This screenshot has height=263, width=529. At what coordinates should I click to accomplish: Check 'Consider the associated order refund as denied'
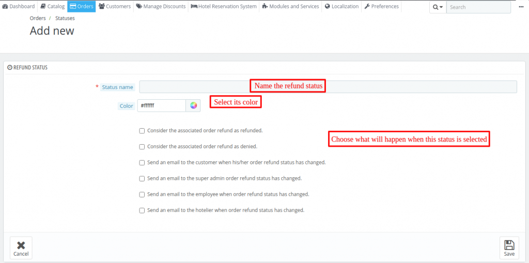[x=142, y=147]
